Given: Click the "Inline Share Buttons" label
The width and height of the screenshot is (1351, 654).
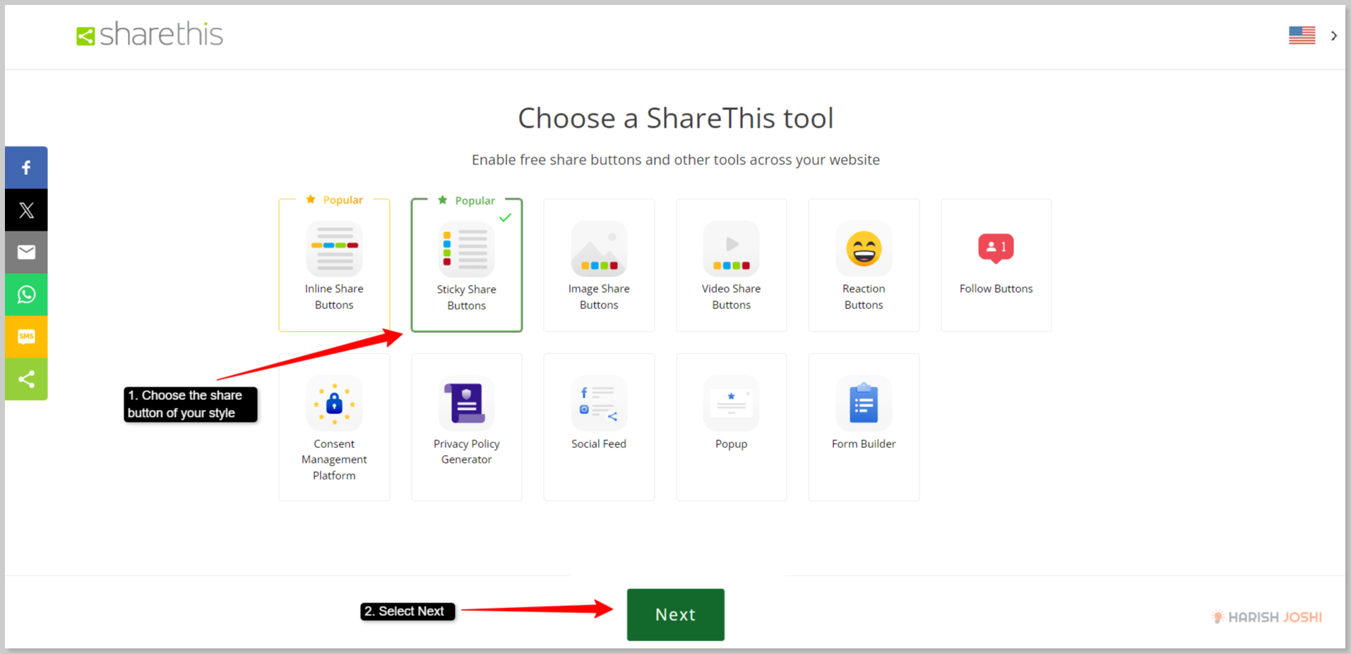Looking at the screenshot, I should (334, 297).
